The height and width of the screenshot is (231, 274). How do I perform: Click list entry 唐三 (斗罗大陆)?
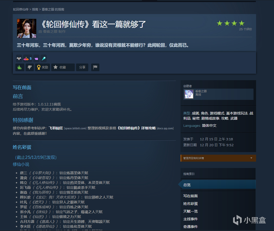pos(54,173)
